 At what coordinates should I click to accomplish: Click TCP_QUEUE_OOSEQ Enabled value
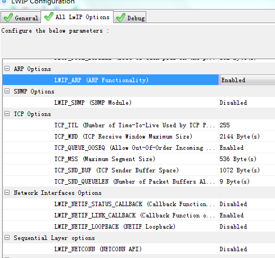point(232,148)
